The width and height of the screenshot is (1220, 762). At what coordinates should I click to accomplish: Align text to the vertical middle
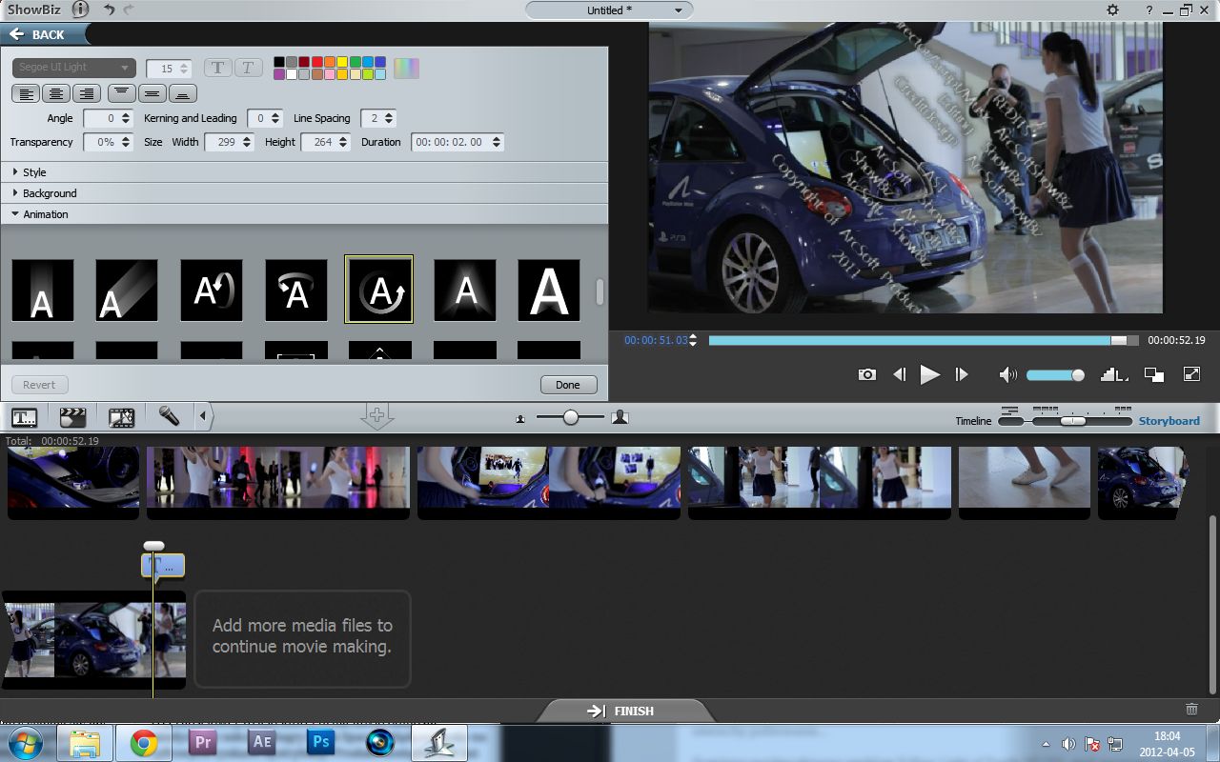tap(152, 93)
